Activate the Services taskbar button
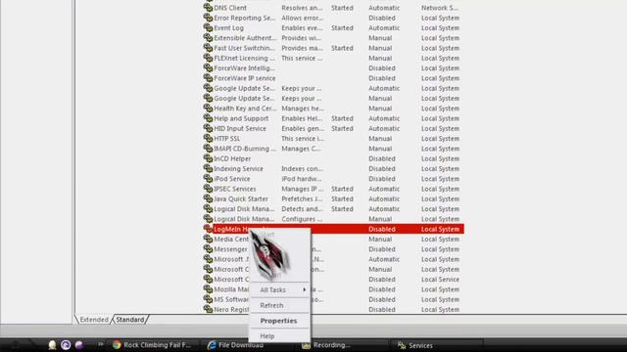Screen dimensions: 627x352 415,345
